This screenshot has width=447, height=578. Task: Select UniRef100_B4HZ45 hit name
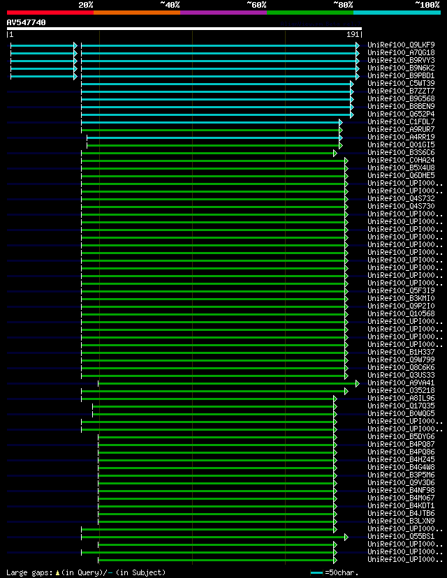click(x=401, y=459)
